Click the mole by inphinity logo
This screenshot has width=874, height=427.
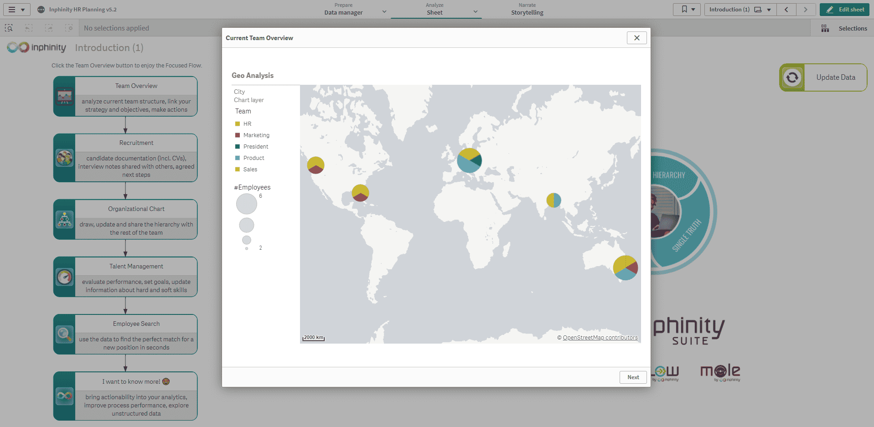(720, 372)
